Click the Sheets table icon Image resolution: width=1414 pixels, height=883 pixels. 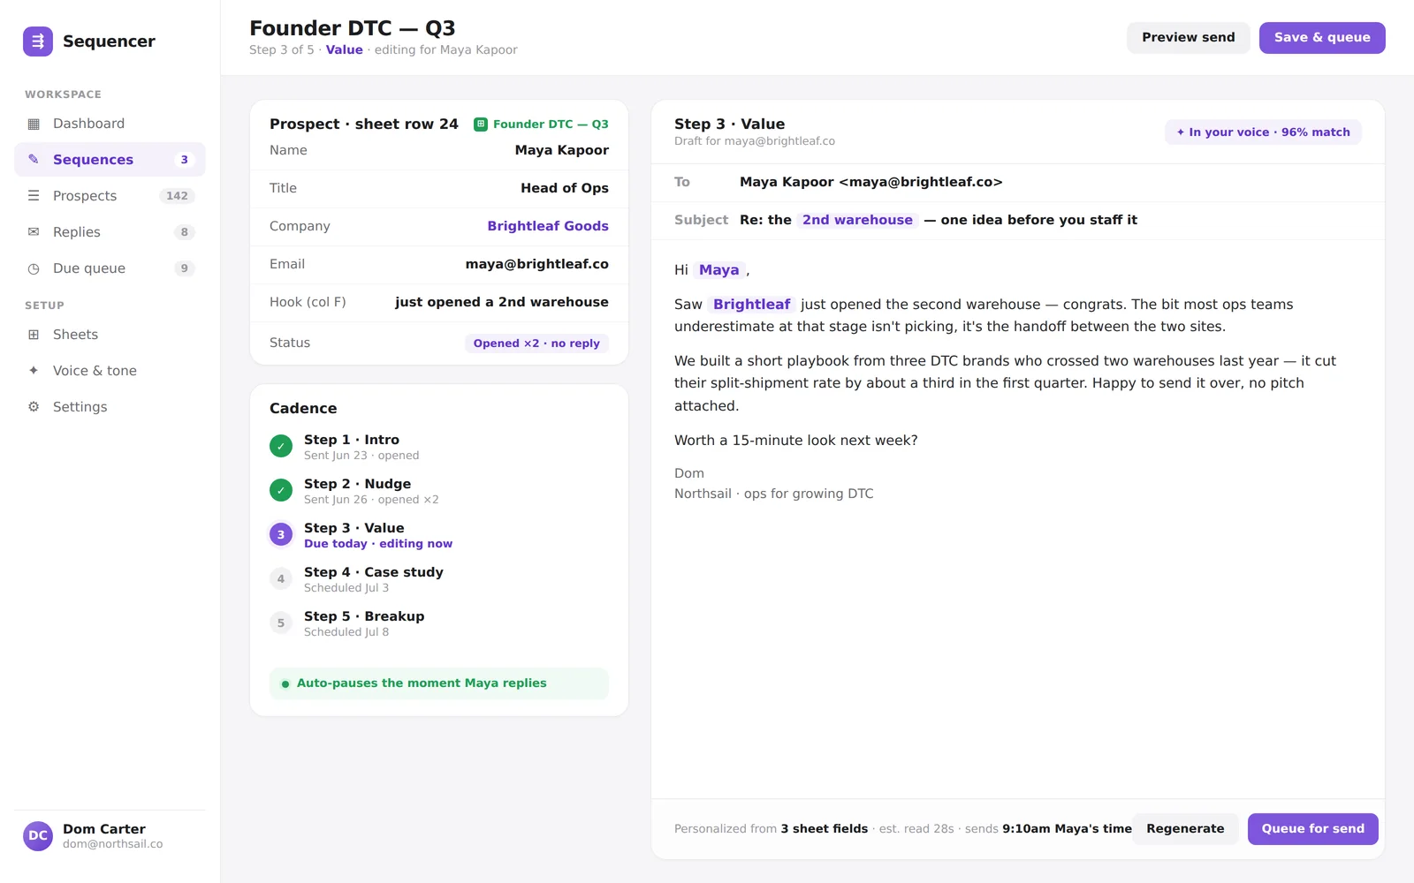[34, 335]
